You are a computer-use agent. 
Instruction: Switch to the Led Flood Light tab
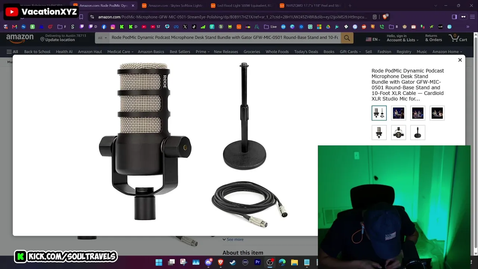pyautogui.click(x=241, y=6)
